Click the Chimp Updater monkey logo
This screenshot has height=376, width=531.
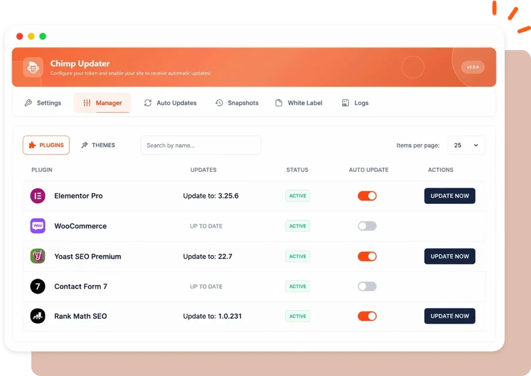tap(33, 67)
